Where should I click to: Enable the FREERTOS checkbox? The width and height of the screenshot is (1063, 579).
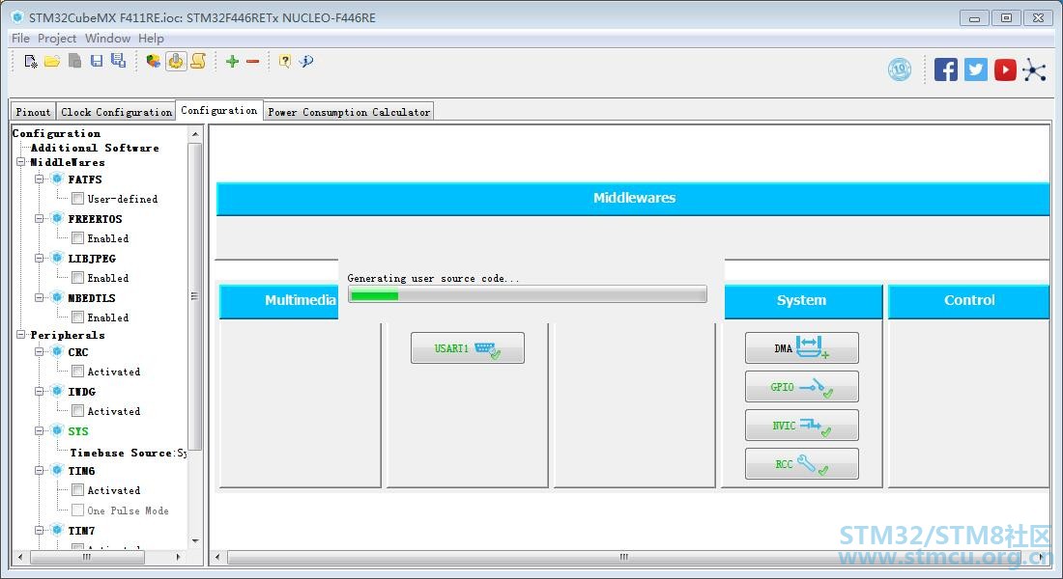[78, 237]
